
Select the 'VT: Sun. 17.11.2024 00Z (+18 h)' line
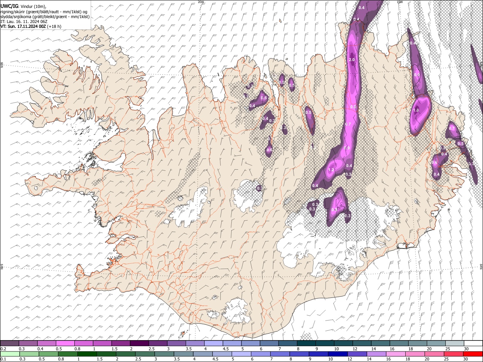pyautogui.click(x=31, y=26)
